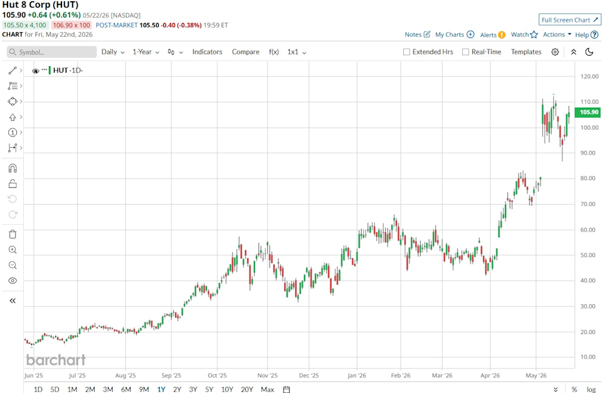Expand arrow marker submenu chevron
Viewport: 602px width, 393px height.
[21, 117]
